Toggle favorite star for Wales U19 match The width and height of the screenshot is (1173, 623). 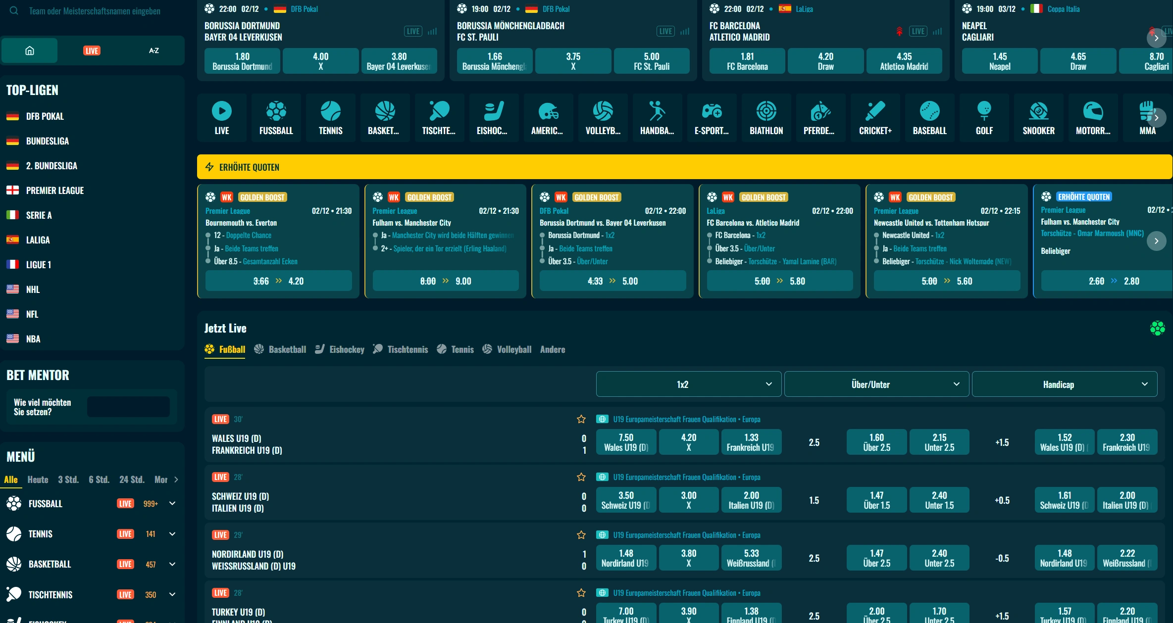pyautogui.click(x=581, y=419)
